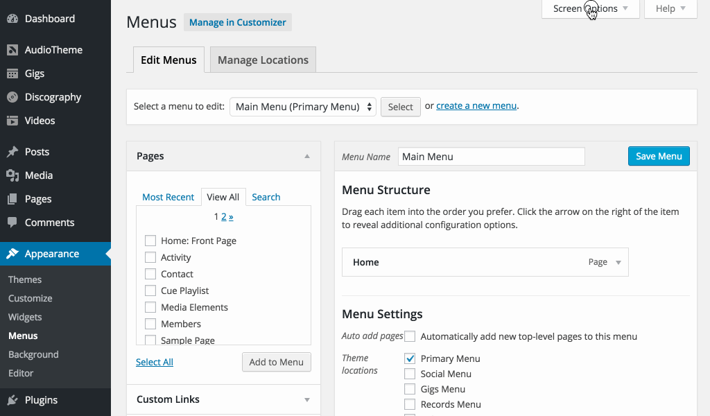The width and height of the screenshot is (710, 416).
Task: Check the Activity page checkbox
Action: coord(150,257)
